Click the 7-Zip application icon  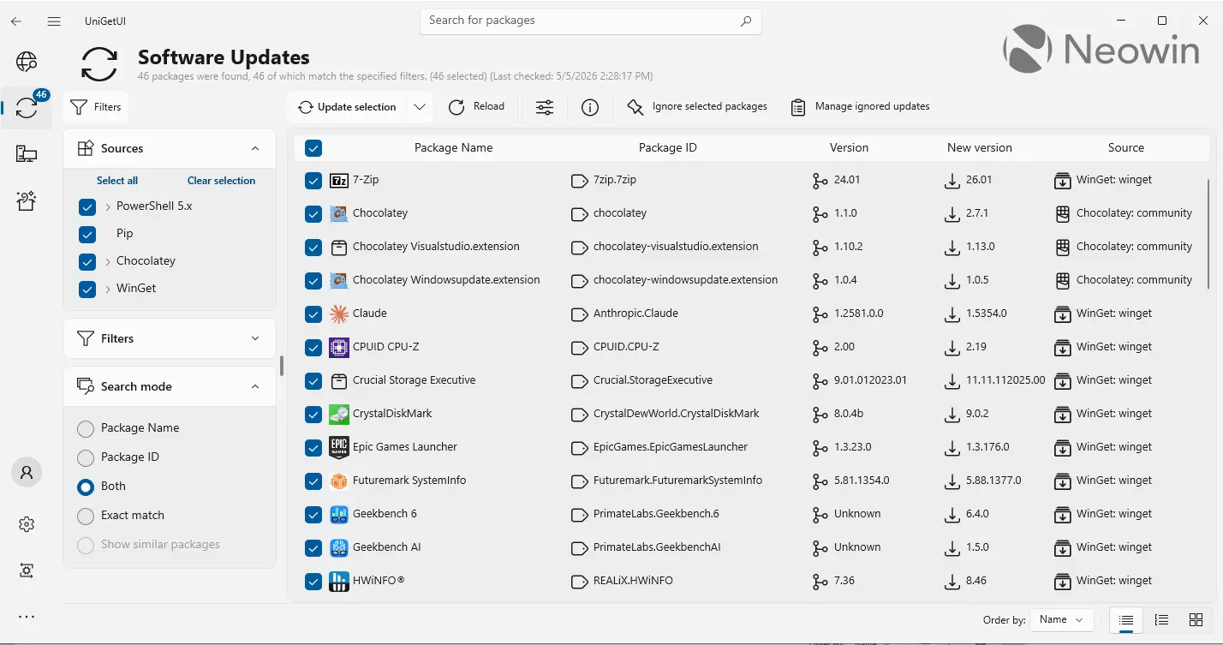pyautogui.click(x=339, y=180)
